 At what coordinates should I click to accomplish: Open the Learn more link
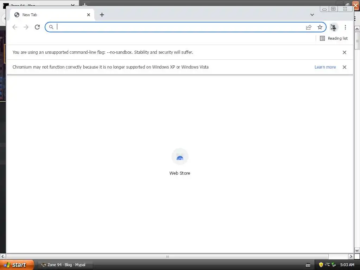click(x=325, y=67)
